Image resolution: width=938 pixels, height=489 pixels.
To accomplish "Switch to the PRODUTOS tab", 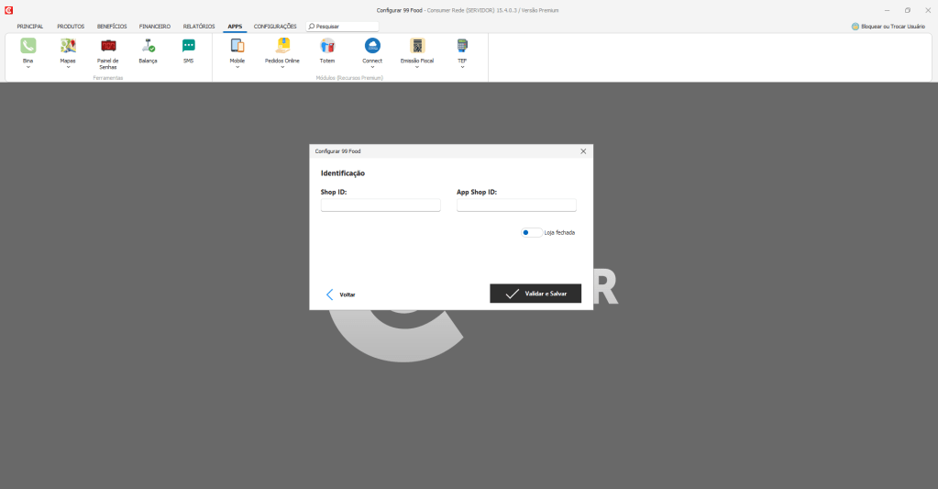I will [x=71, y=27].
